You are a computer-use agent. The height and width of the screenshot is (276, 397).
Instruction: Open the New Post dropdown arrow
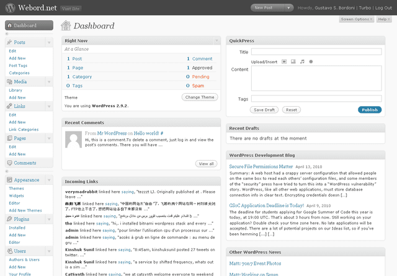pos(293,7)
